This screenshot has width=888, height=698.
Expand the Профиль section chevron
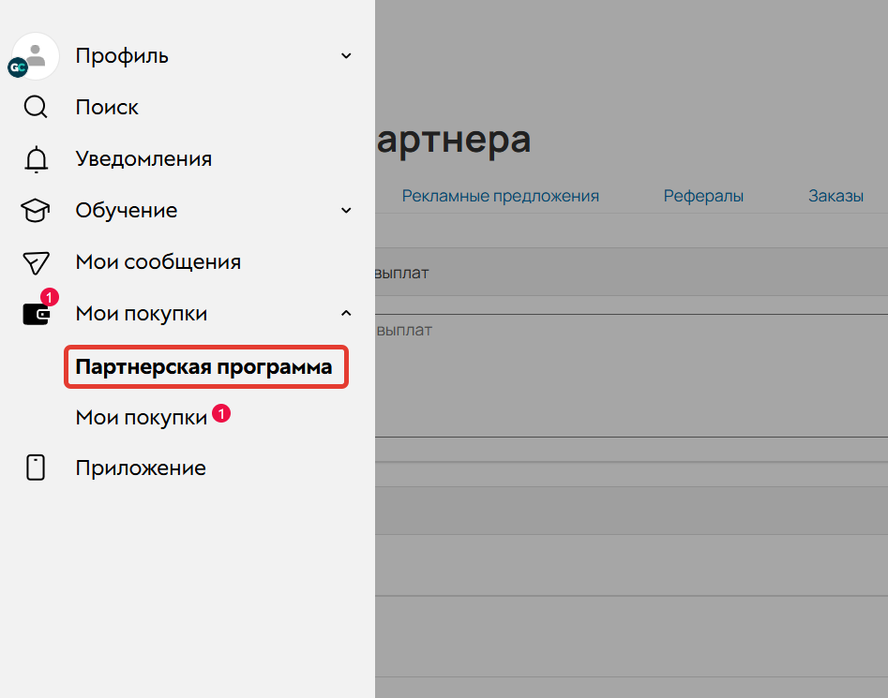(346, 55)
